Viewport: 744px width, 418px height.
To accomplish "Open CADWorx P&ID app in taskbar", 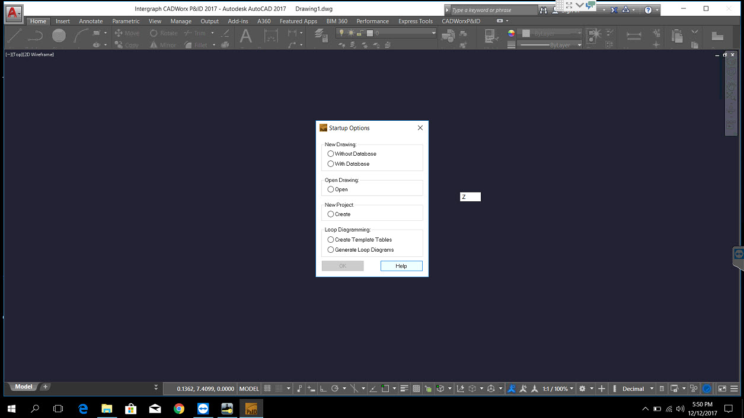I will click(251, 409).
